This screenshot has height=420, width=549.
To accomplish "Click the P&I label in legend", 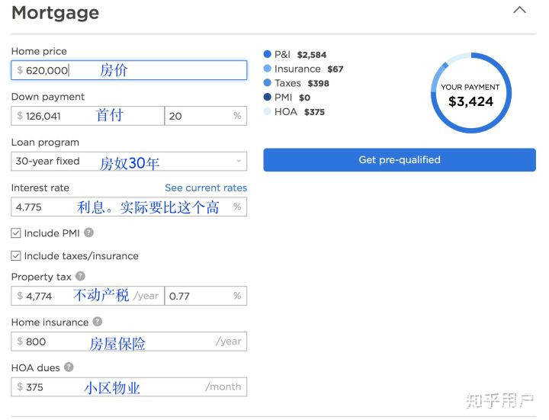I will coord(282,55).
